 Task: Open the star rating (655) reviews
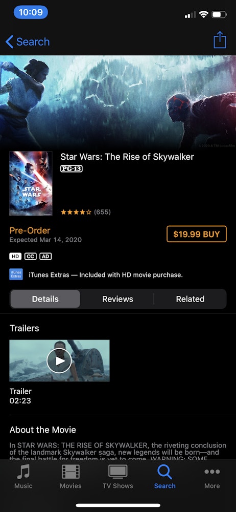pyautogui.click(x=86, y=212)
